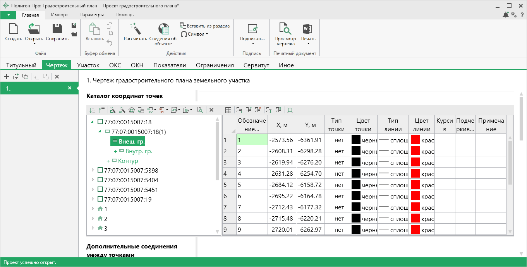Image resolution: width=527 pixels, height=267 pixels.
Task: Click the search icon in coordinate catalog toolbar
Action: pyautogui.click(x=200, y=110)
